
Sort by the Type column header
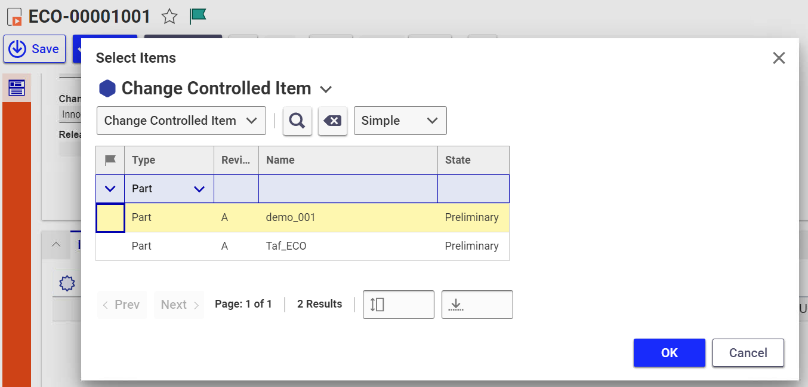pos(169,160)
